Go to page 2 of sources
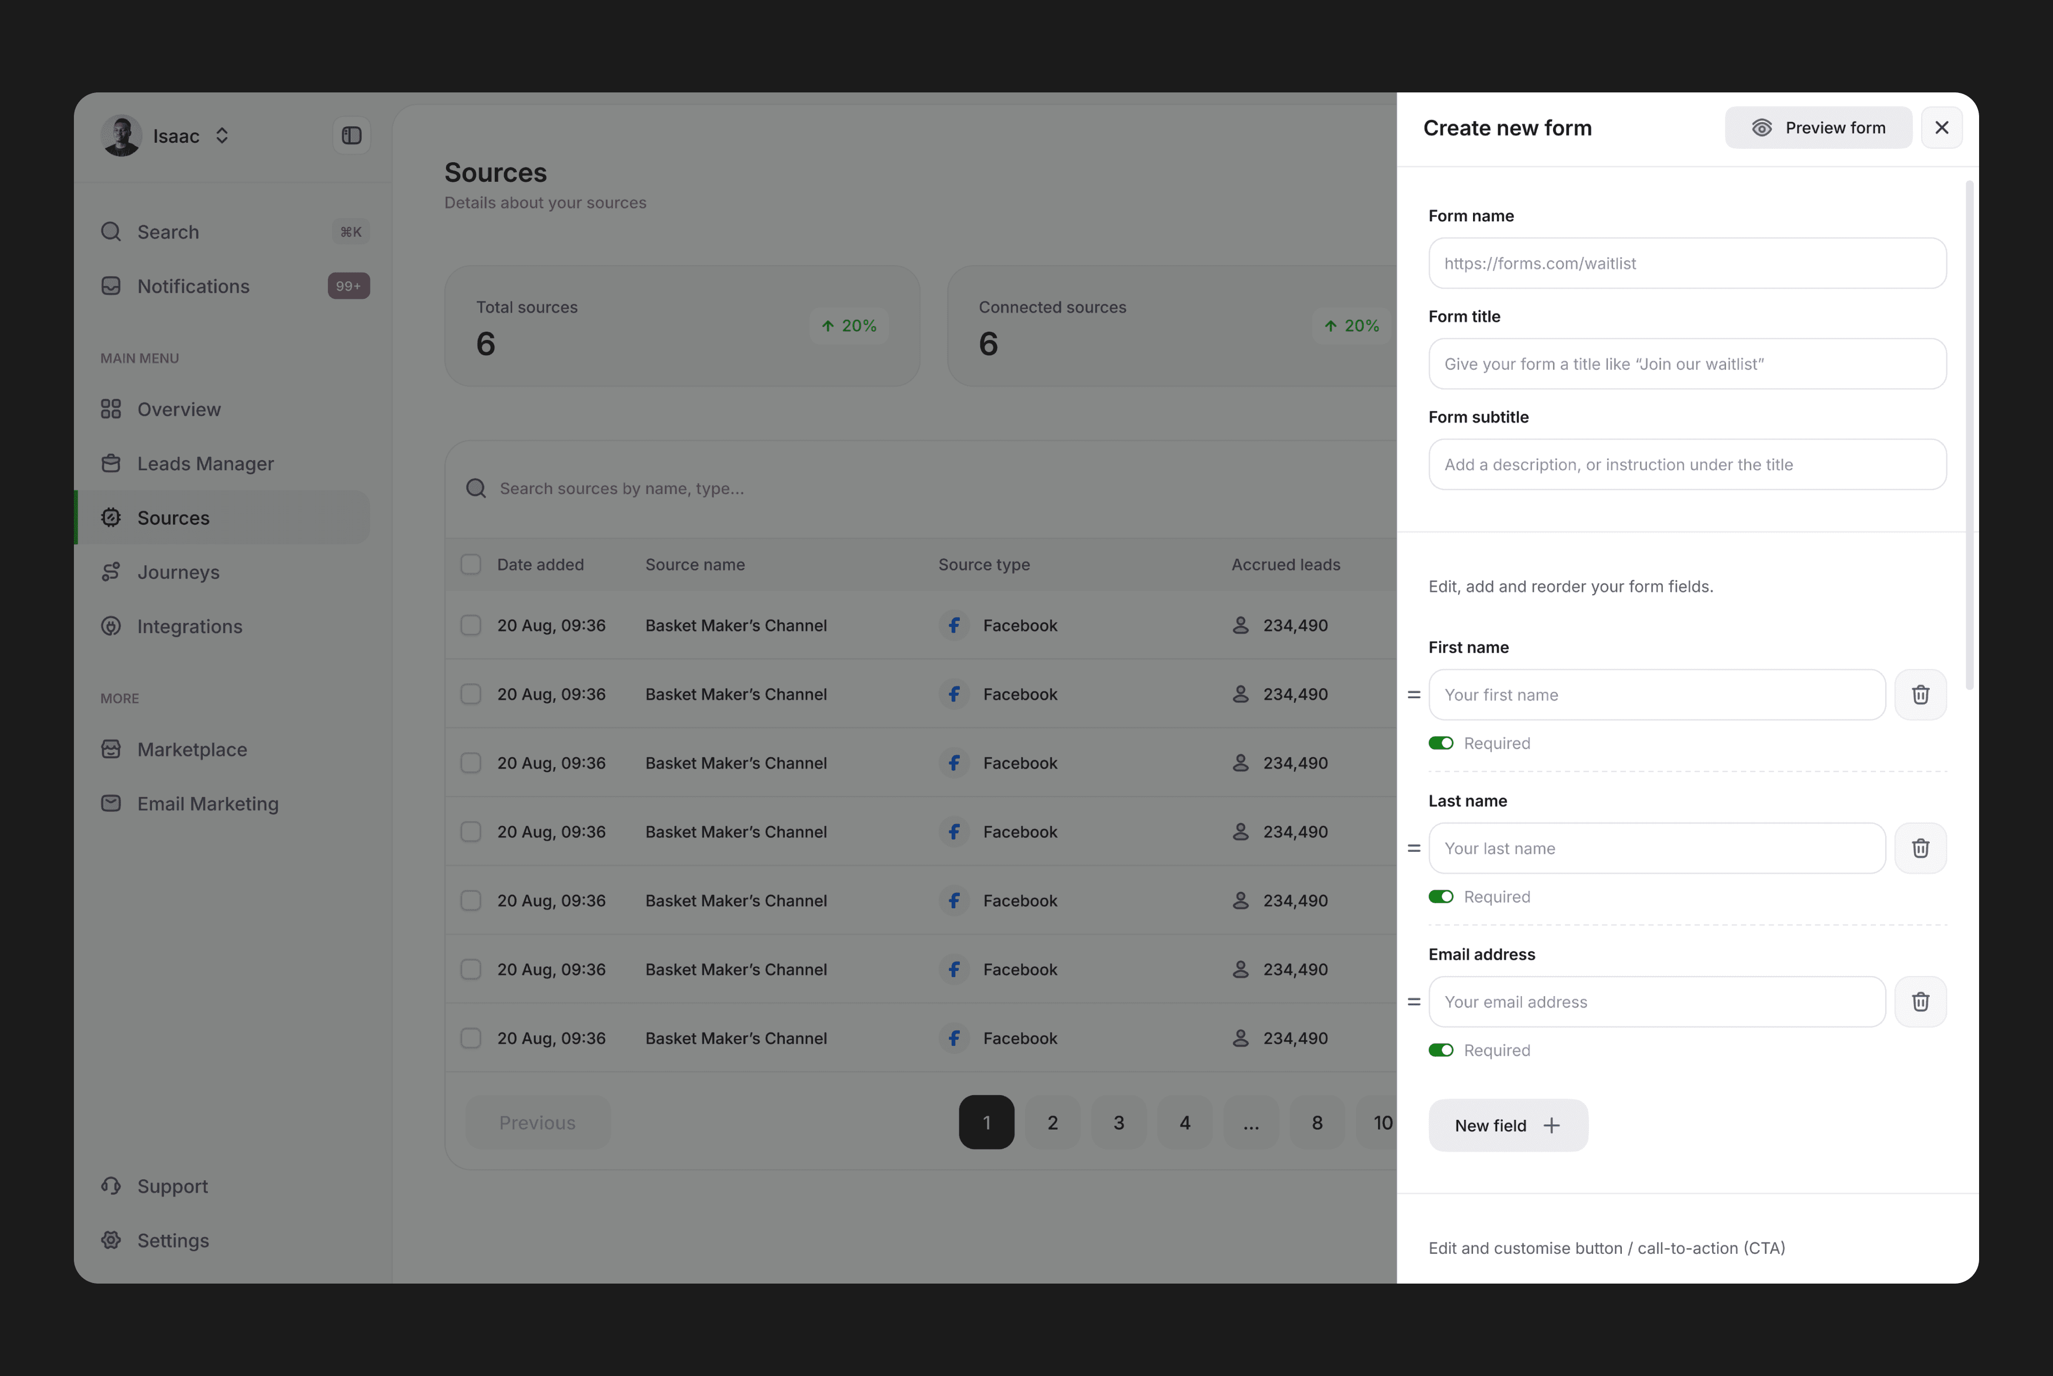This screenshot has height=1376, width=2053. point(1052,1122)
